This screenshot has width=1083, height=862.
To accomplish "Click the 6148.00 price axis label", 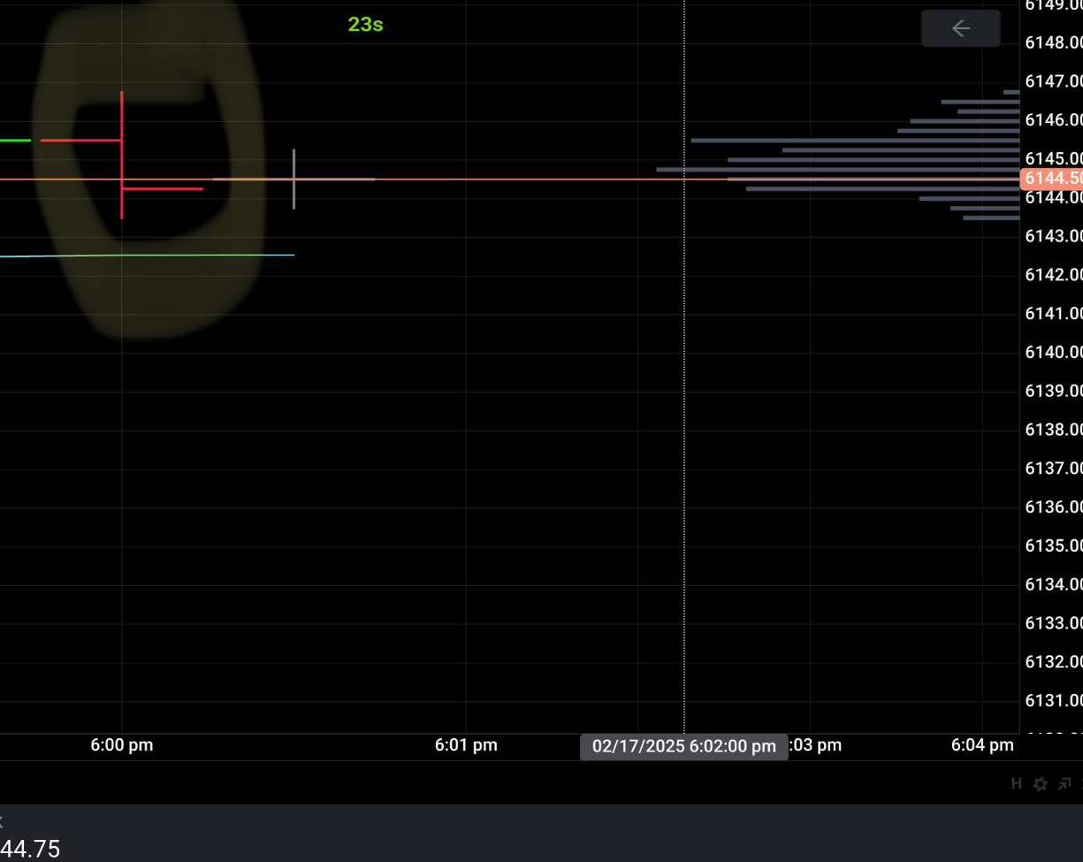I will pos(1053,42).
